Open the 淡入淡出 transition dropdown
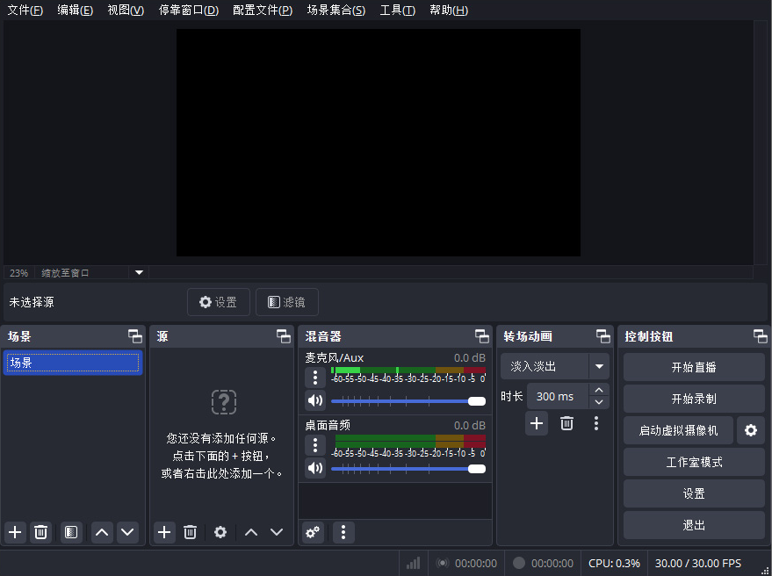This screenshot has height=576, width=772. point(599,366)
